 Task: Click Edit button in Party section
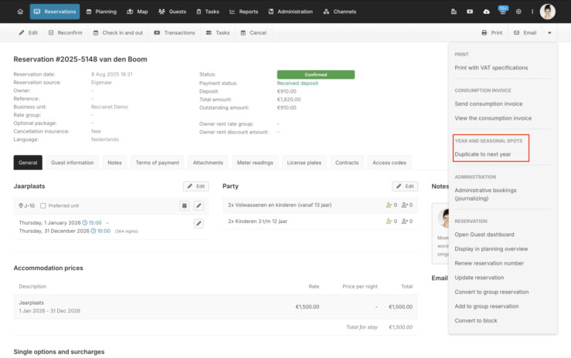(405, 186)
